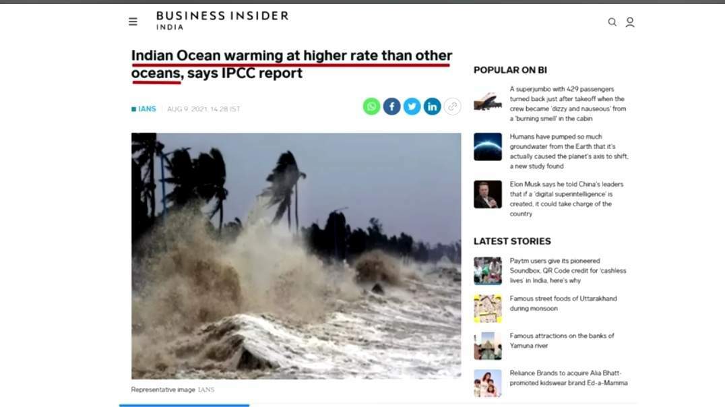The image size is (725, 407).
Task: Share article on Facebook icon
Action: tap(391, 106)
